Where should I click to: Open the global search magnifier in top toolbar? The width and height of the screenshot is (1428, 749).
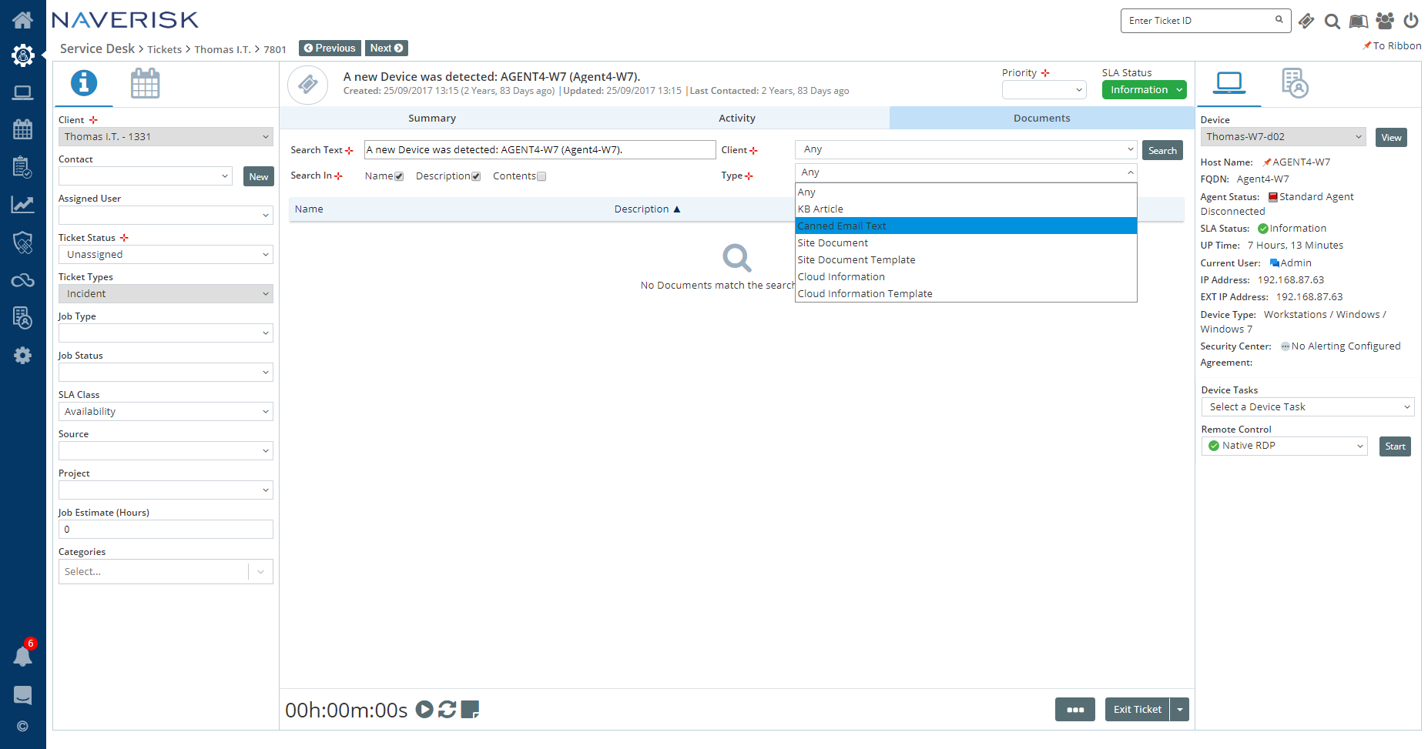coord(1332,21)
